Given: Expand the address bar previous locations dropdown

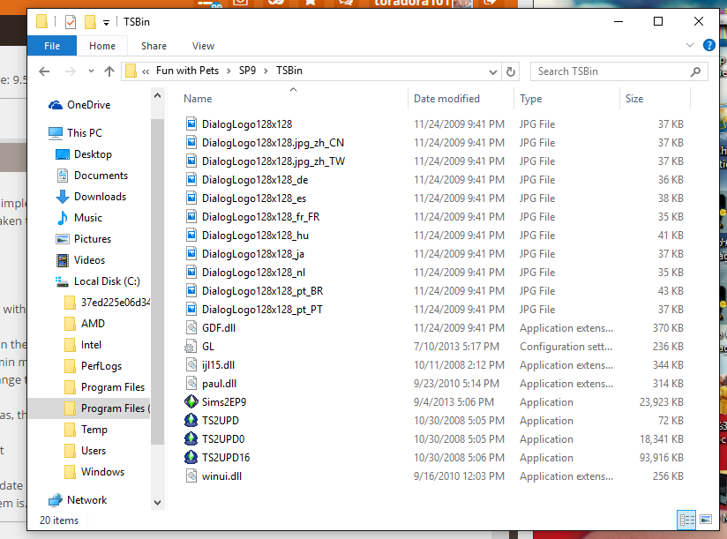Looking at the screenshot, I should tap(491, 71).
